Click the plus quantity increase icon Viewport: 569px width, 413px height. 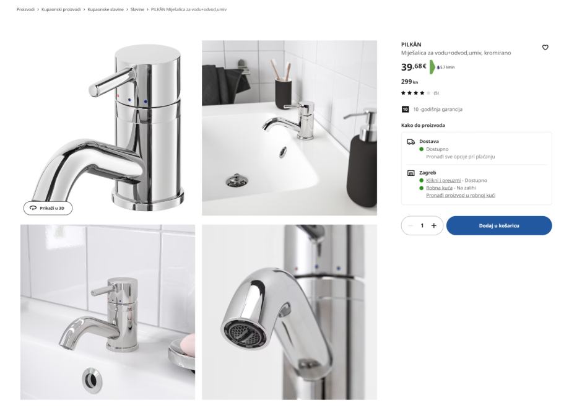pyautogui.click(x=433, y=226)
